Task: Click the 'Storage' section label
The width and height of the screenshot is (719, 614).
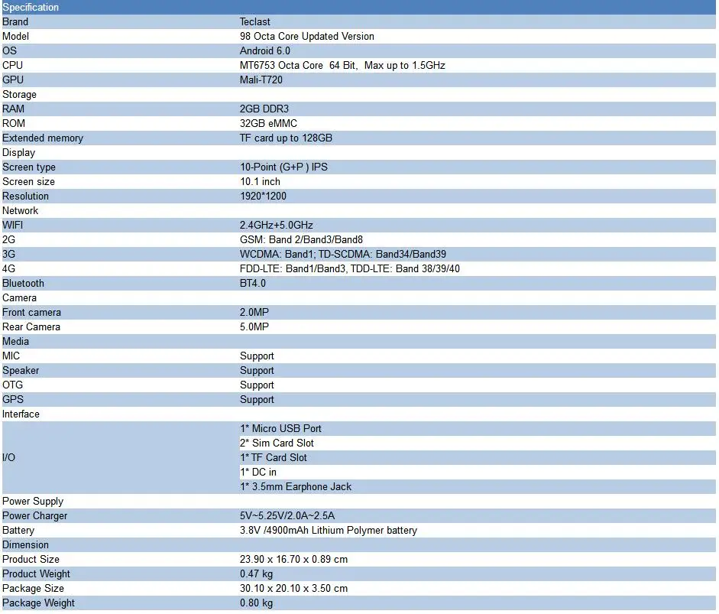Action: point(19,95)
